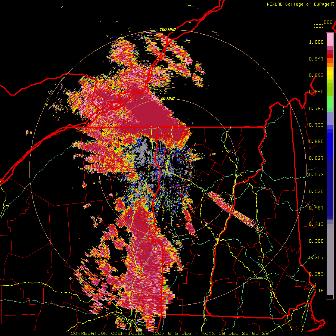Click the 1.000 legend value
Image resolution: width=336 pixels, height=336 pixels.
pos(316,42)
